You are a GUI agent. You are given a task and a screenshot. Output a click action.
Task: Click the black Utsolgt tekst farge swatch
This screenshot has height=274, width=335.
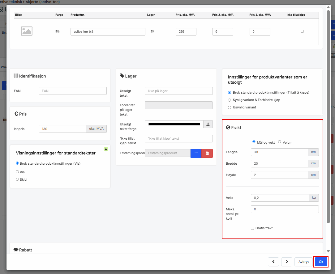(x=174, y=124)
